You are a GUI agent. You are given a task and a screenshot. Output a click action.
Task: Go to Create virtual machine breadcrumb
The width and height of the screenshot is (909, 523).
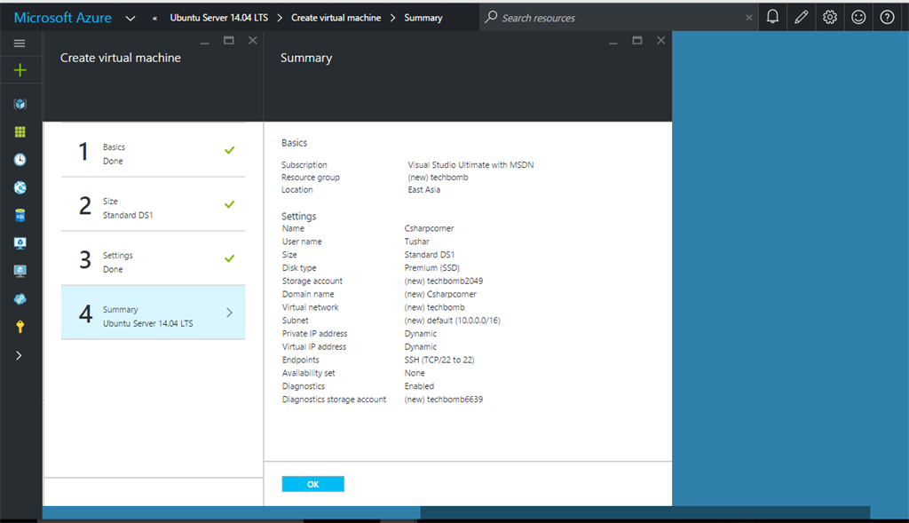[x=336, y=18]
